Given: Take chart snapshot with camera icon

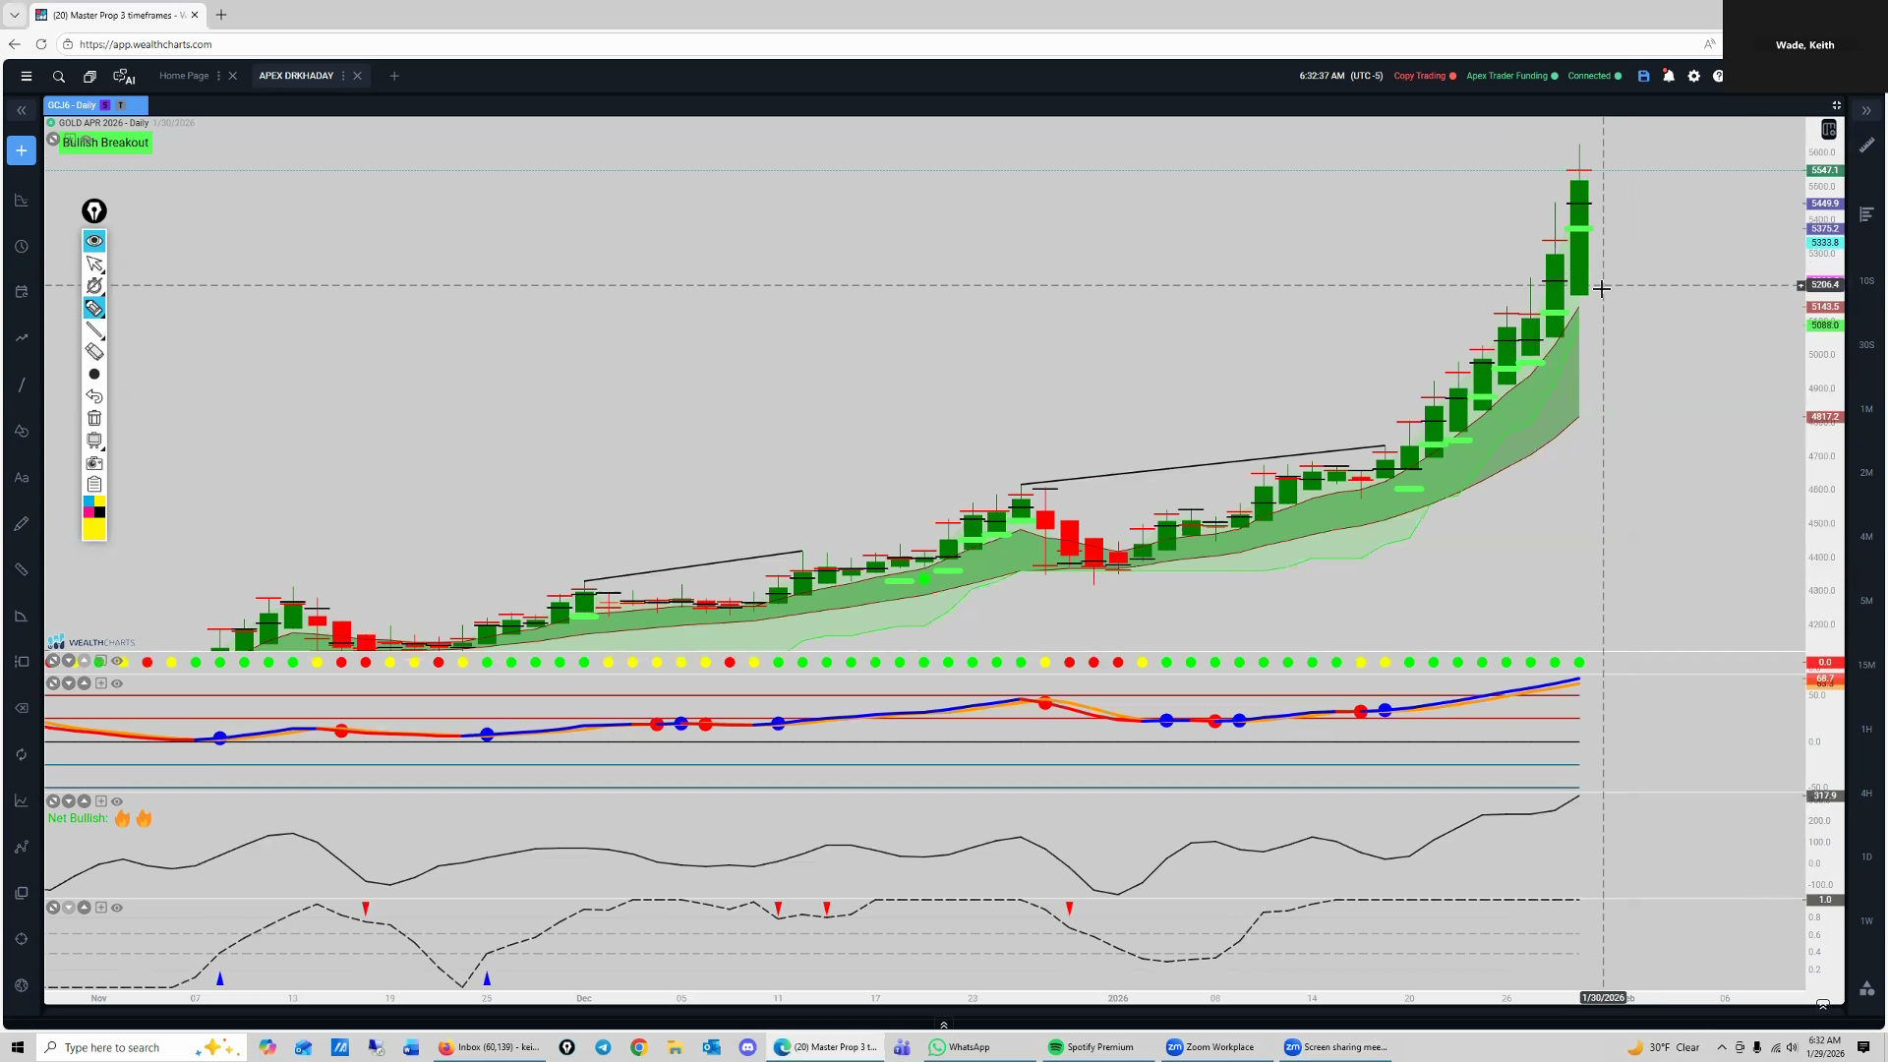Looking at the screenshot, I should pos(94,462).
